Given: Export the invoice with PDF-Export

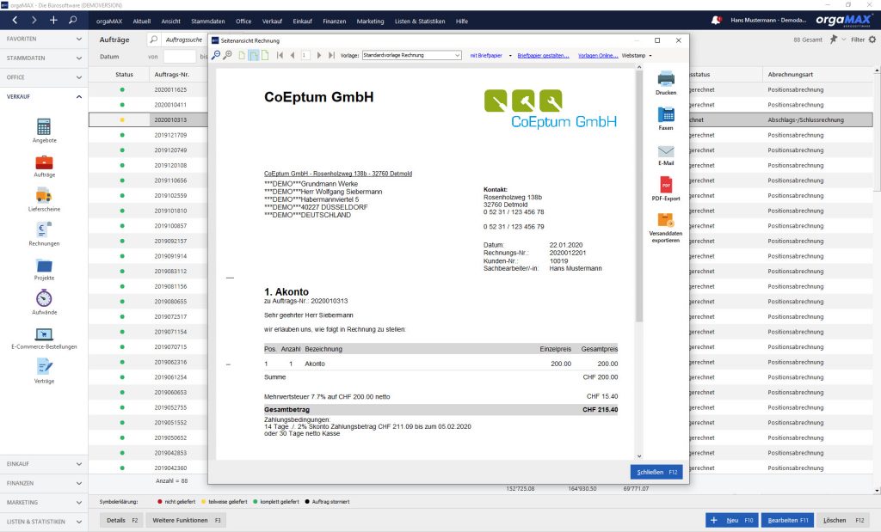Looking at the screenshot, I should (x=666, y=188).
